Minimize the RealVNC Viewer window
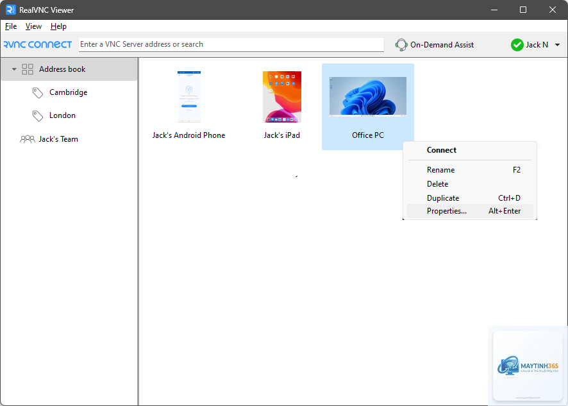This screenshot has width=568, height=406. [494, 10]
